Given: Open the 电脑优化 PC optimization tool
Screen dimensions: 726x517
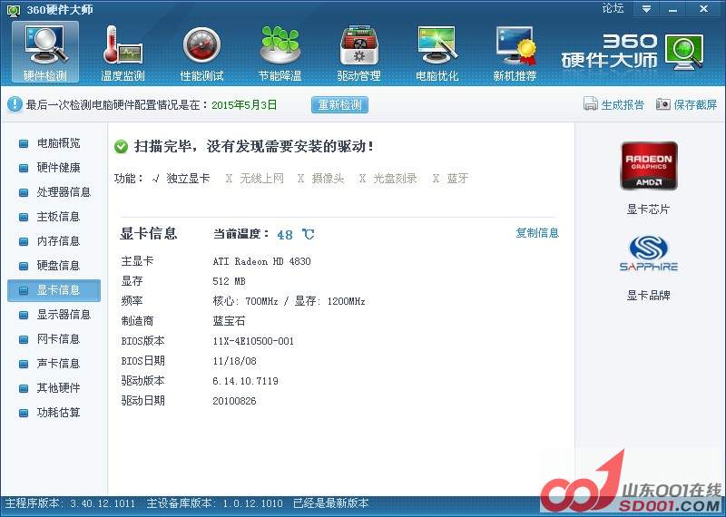Looking at the screenshot, I should point(437,53).
